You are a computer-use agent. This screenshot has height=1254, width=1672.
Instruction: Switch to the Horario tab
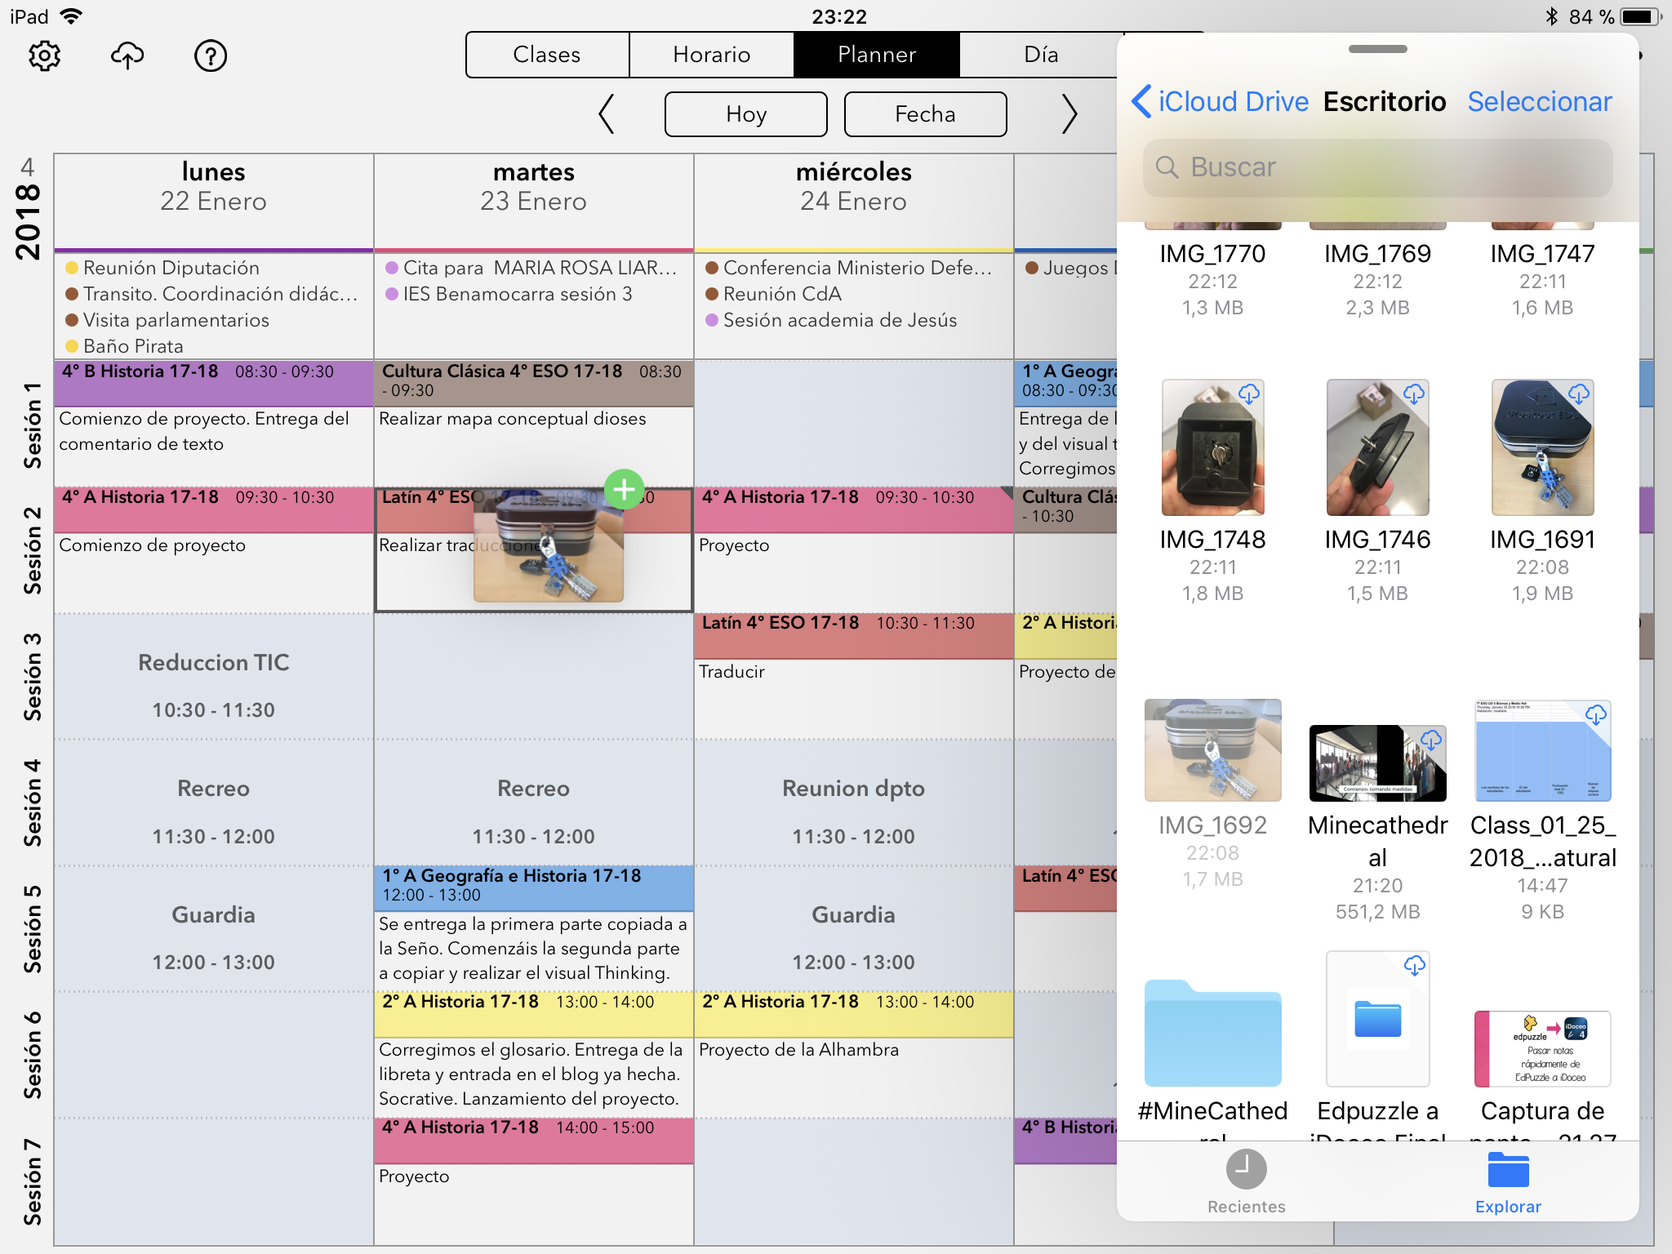tap(711, 55)
